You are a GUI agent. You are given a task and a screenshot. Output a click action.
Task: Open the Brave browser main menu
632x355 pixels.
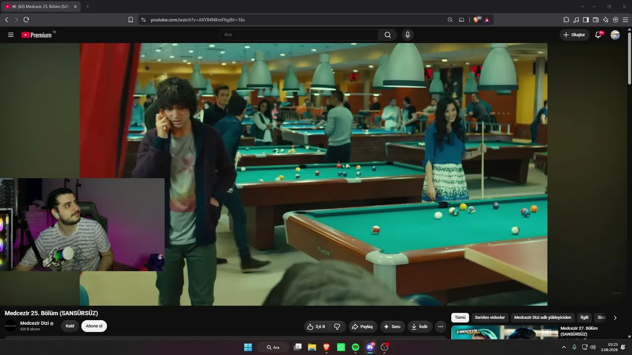pyautogui.click(x=625, y=20)
